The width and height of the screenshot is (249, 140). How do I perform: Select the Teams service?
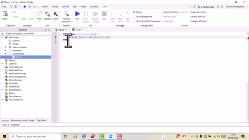(x=12, y=93)
